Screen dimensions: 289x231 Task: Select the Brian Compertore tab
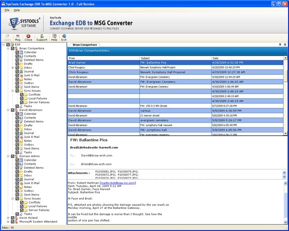coord(85,45)
